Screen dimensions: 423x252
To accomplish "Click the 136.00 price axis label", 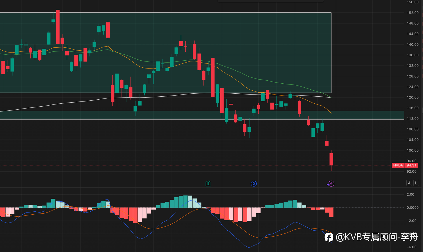I will pos(413,55).
